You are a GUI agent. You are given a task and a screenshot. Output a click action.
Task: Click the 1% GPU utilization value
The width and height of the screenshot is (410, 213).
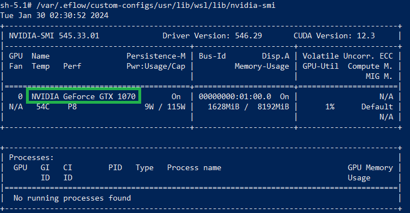[x=330, y=106]
